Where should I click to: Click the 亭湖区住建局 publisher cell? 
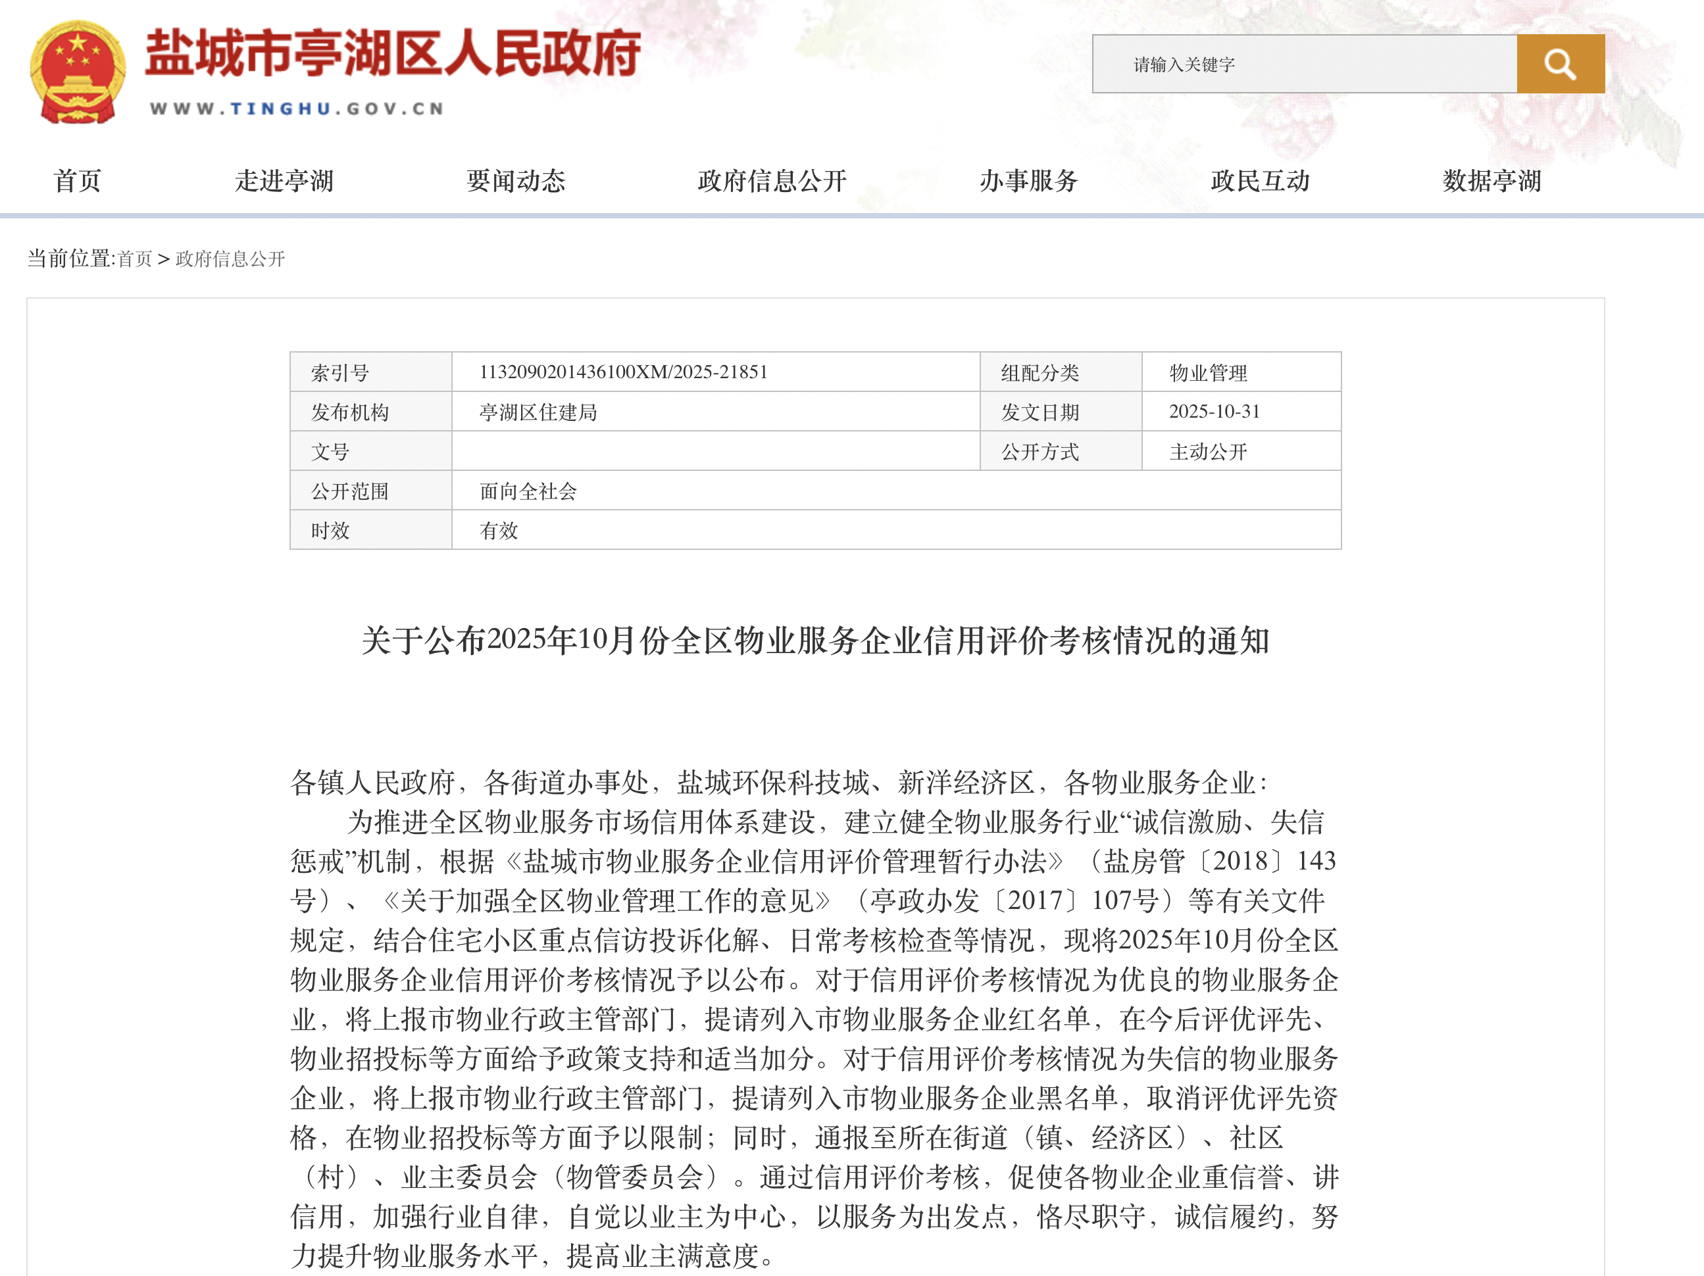[x=716, y=412]
